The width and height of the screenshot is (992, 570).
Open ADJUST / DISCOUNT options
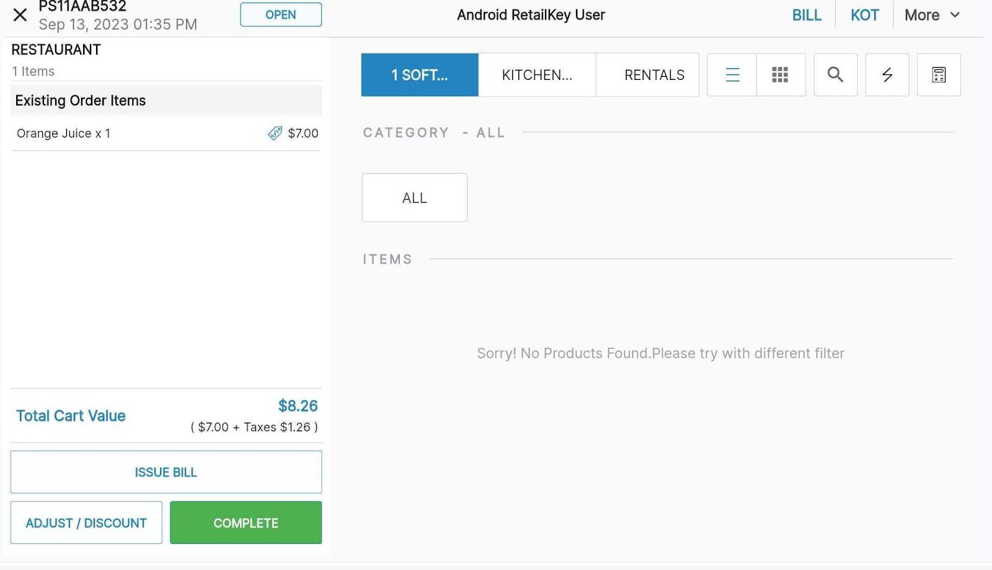[86, 523]
